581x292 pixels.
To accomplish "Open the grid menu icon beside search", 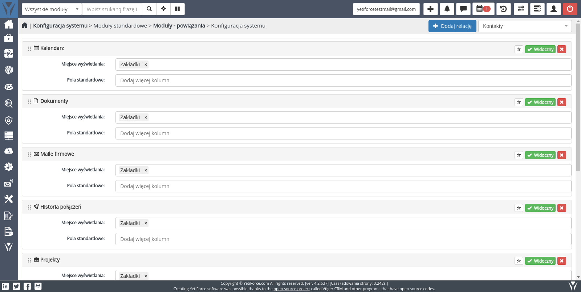I will 177,9.
